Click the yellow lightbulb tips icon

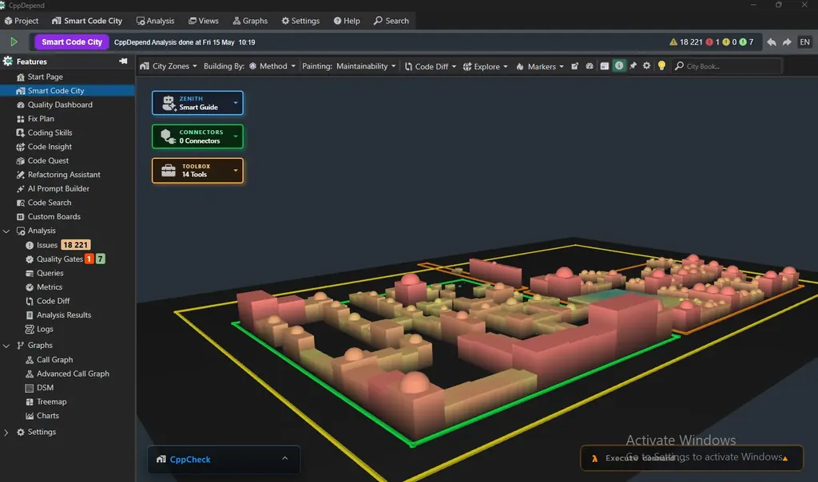[661, 66]
